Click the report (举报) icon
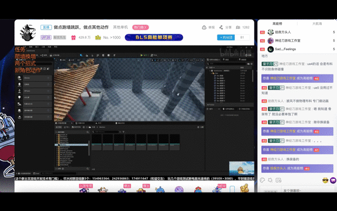This screenshot has width=337, height=211. point(204,27)
